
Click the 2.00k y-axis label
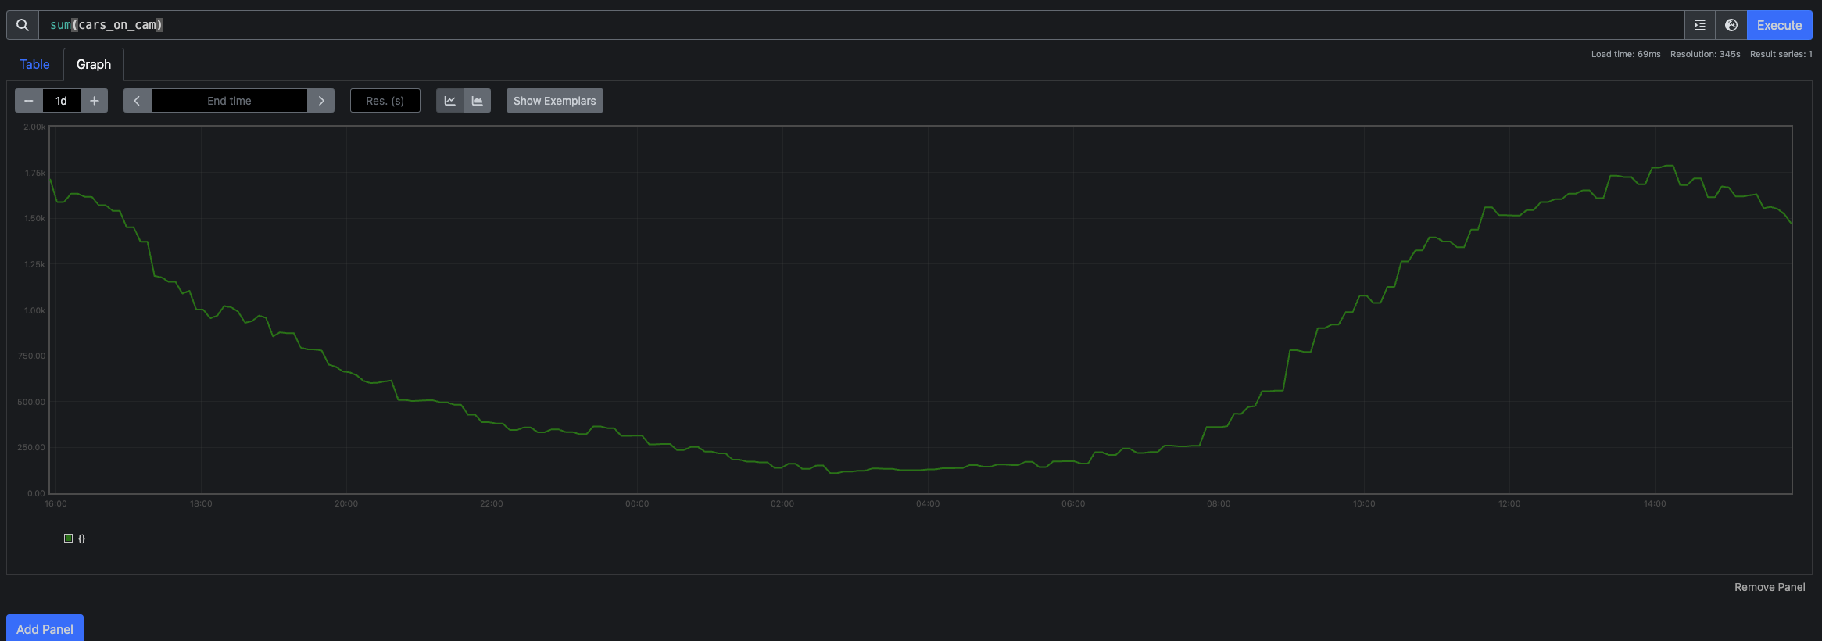point(34,127)
